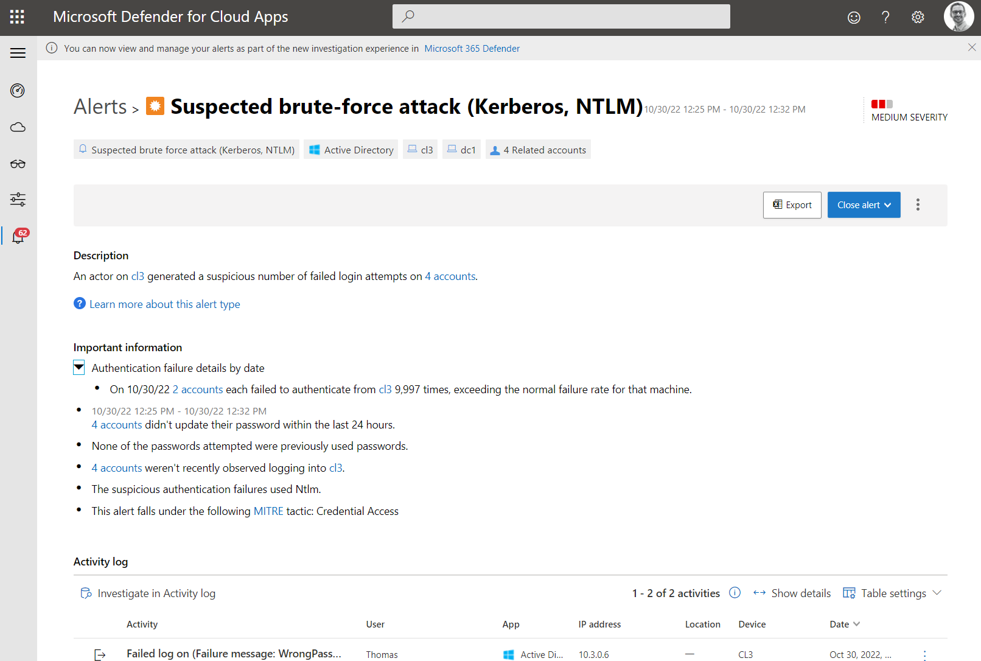
Task: Collapse Authentication failure details by date
Action: [79, 368]
